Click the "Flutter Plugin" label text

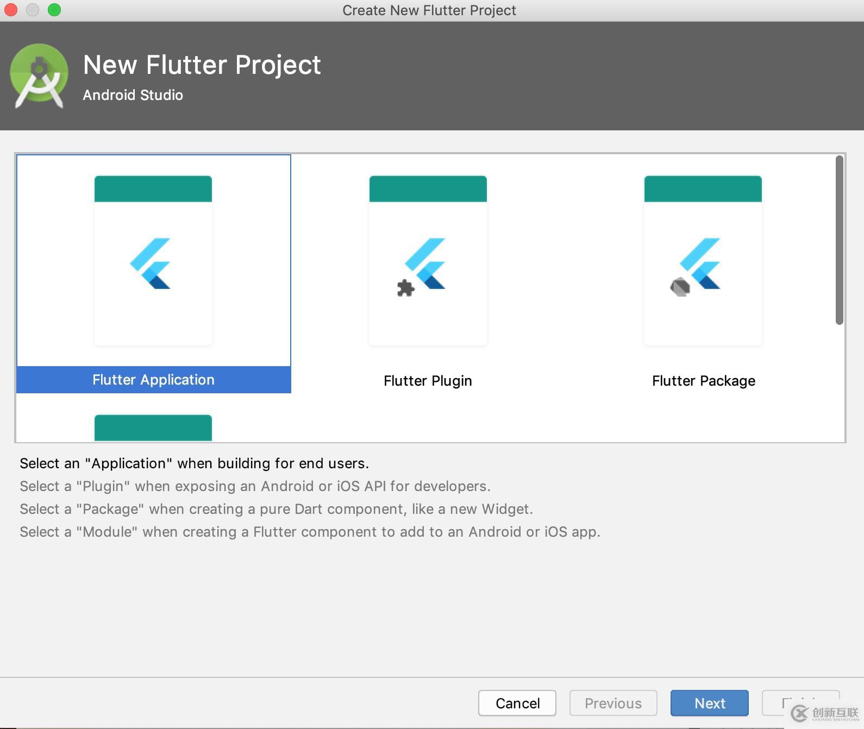coord(428,381)
